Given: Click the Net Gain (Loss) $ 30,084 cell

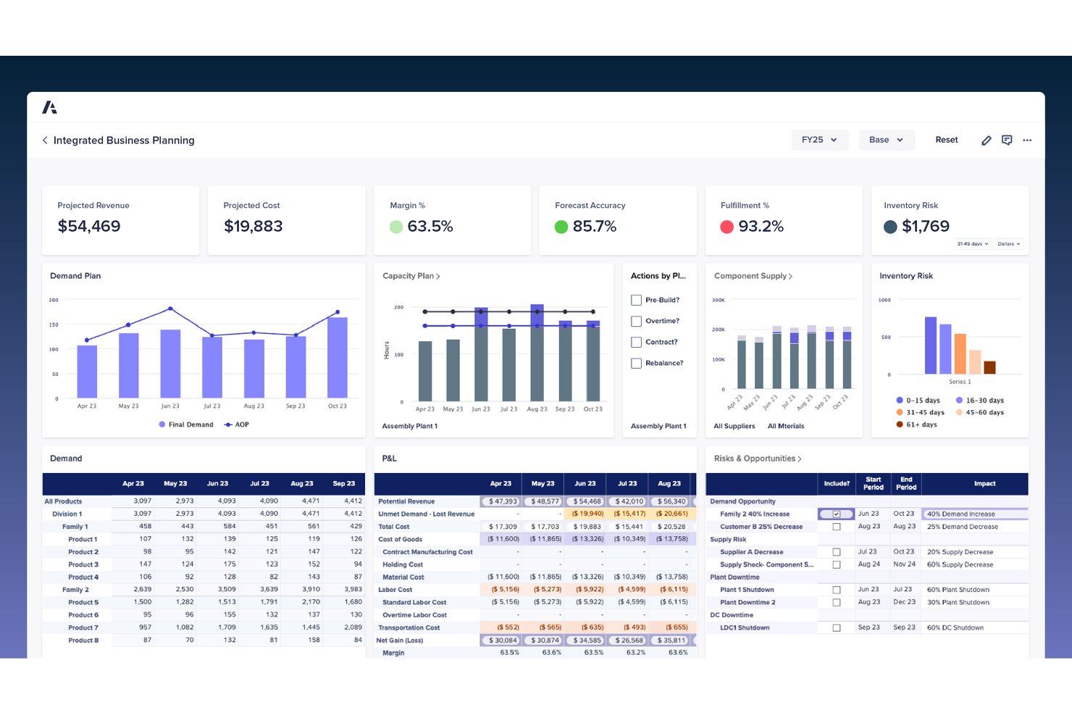Looking at the screenshot, I should coord(501,640).
